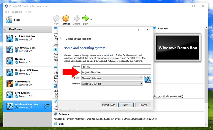
Task: Click the System section chip icon
Action: [x=55, y=49]
